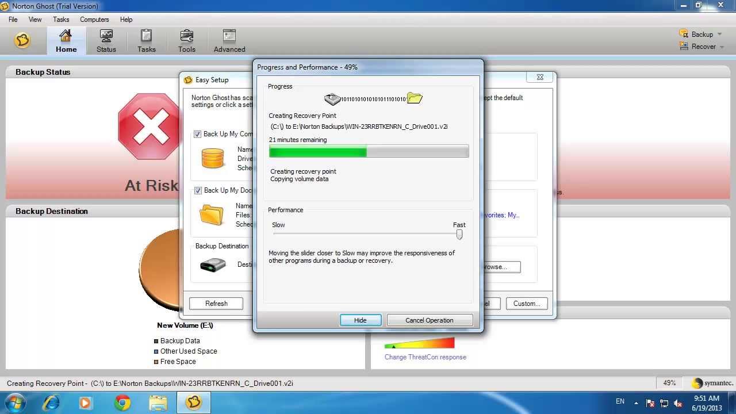
Task: Launch Internet Explorer from taskbar
Action: tap(51, 402)
